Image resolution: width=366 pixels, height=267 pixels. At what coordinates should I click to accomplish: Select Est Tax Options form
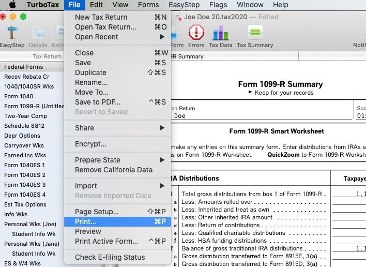point(25,204)
